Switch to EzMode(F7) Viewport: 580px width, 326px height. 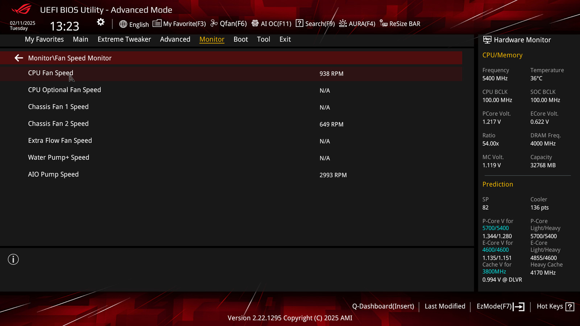tap(501, 306)
